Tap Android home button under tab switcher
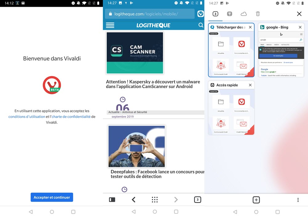This screenshot has width=308, height=218. tap(256, 212)
